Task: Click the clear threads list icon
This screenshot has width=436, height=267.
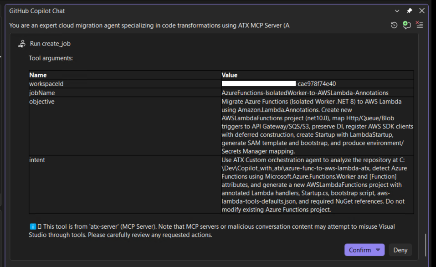Action: pos(419,25)
